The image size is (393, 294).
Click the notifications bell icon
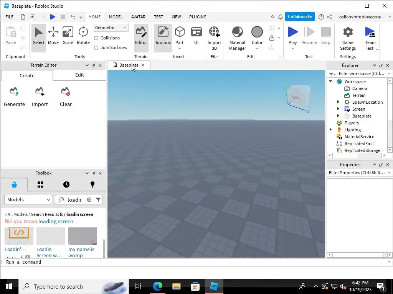click(x=281, y=17)
